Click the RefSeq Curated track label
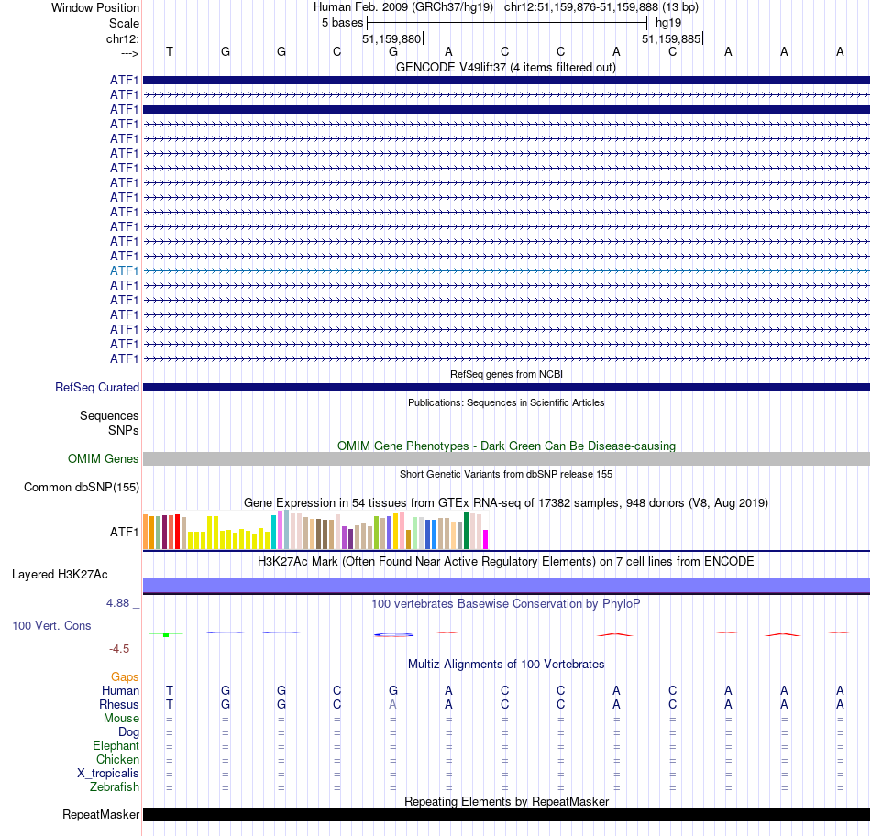 click(x=96, y=387)
